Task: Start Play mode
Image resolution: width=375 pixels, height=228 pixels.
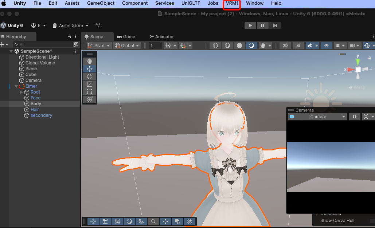Action: (x=250, y=25)
